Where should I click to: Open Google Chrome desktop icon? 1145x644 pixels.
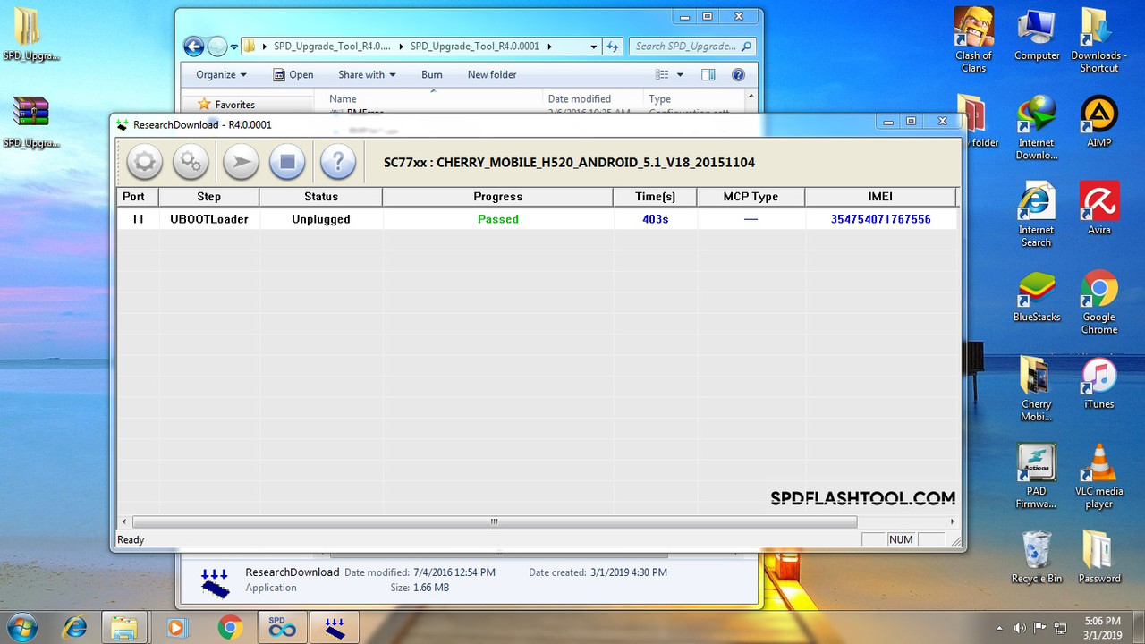(1098, 302)
